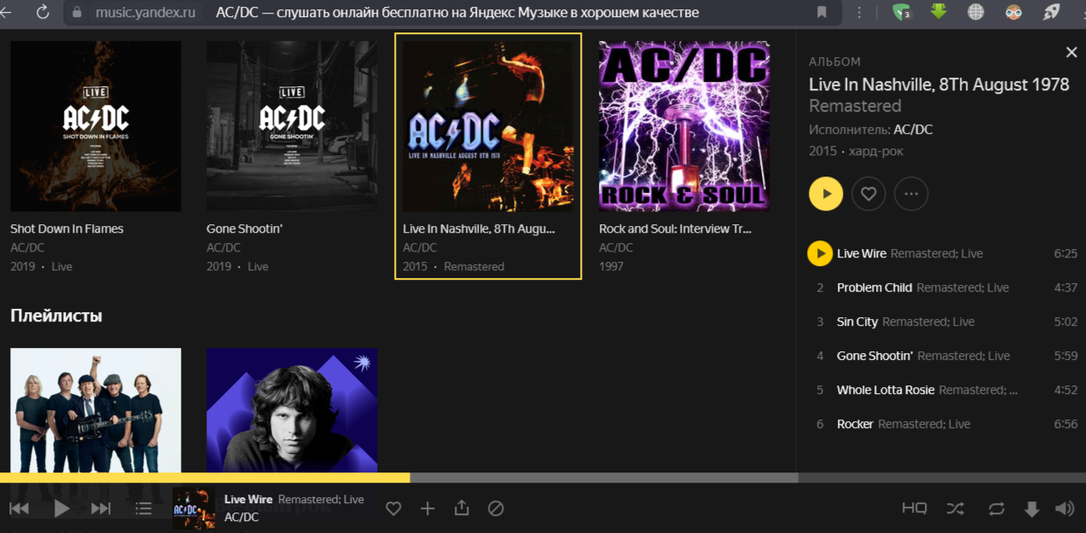The width and height of the screenshot is (1086, 533).
Task: Close the album side panel
Action: (x=1071, y=53)
